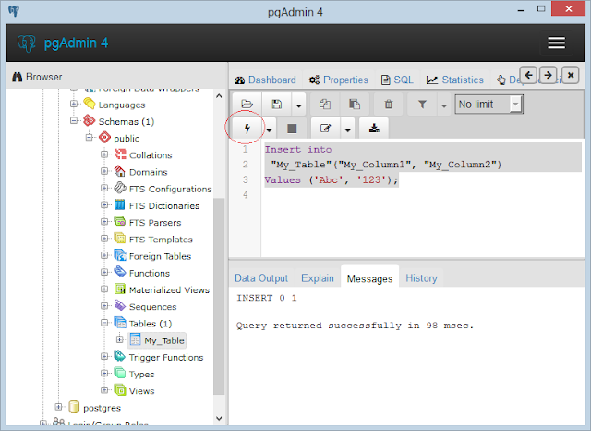Expand the My_Table node
Viewport: 591px width, 431px height.
tap(119, 339)
